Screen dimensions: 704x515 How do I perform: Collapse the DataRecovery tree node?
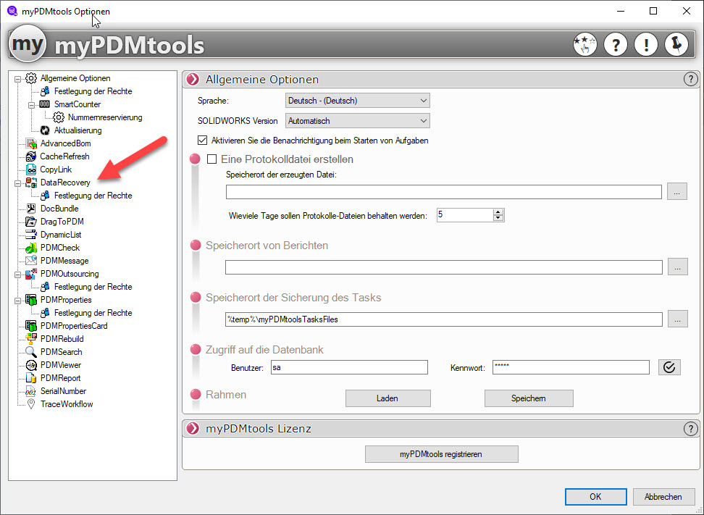tap(17, 183)
